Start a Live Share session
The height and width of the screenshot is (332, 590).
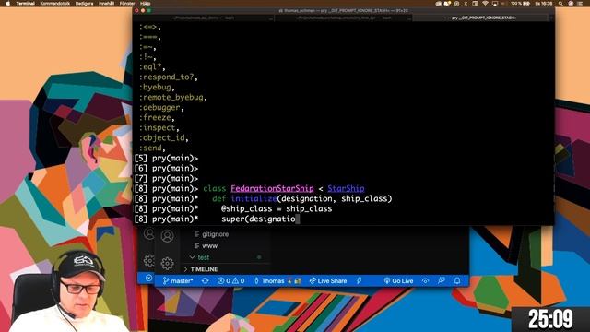(x=328, y=280)
